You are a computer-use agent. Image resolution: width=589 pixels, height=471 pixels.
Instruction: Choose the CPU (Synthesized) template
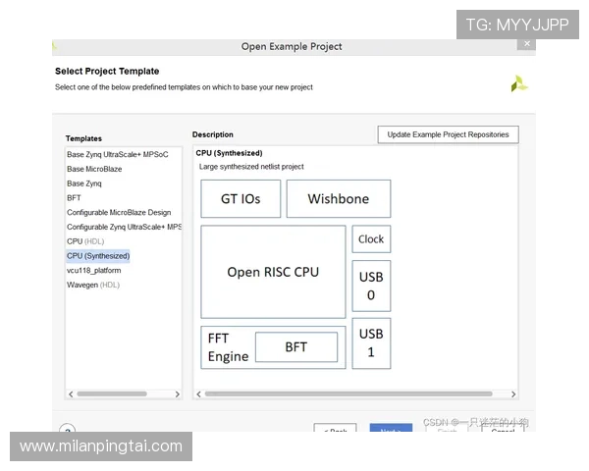tap(98, 255)
